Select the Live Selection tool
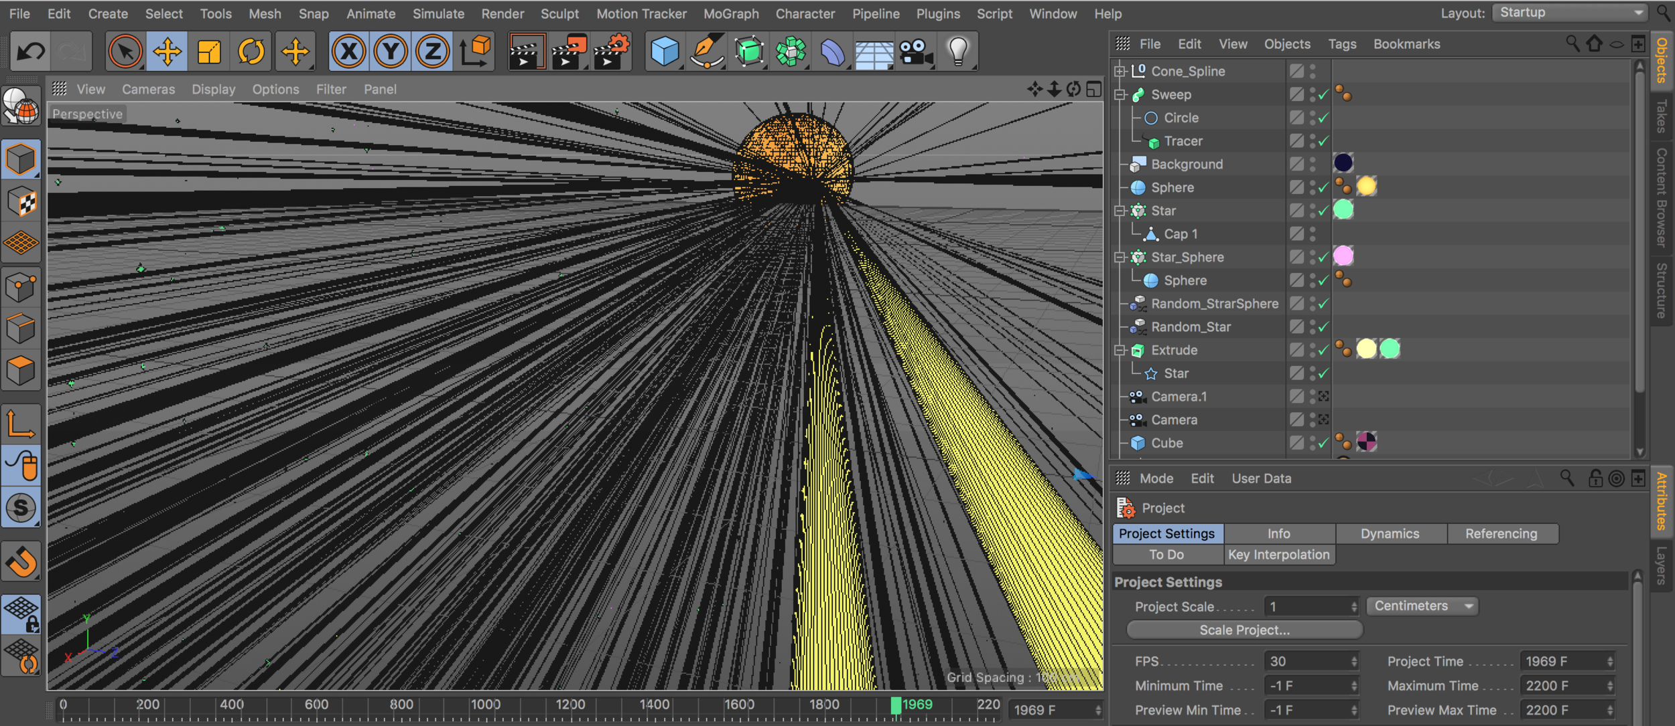The width and height of the screenshot is (1675, 726). (x=125, y=52)
